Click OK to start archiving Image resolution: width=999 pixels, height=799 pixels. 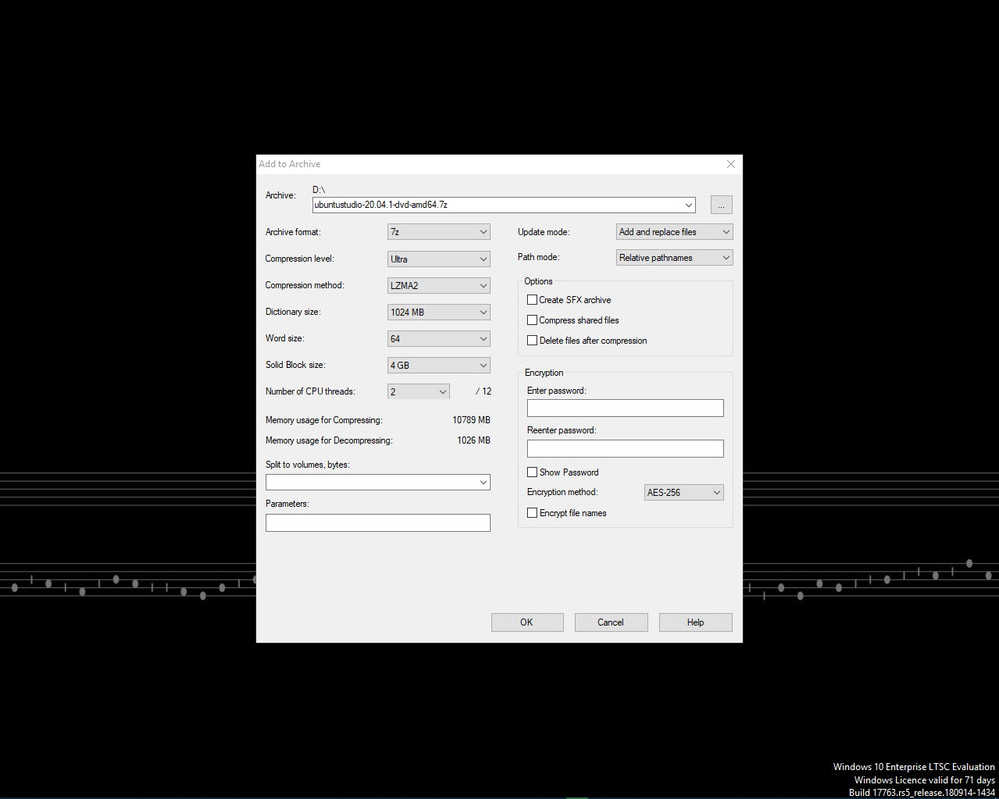[x=526, y=622]
